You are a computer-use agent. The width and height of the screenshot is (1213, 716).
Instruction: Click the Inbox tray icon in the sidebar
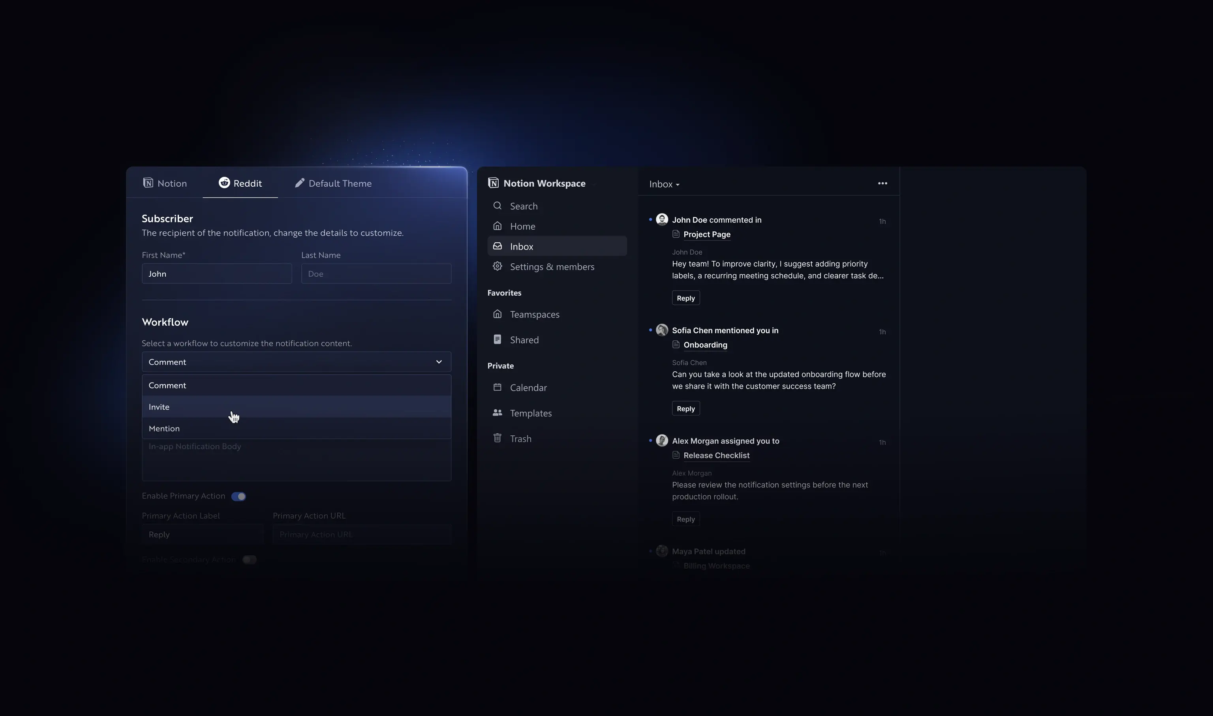(x=497, y=246)
